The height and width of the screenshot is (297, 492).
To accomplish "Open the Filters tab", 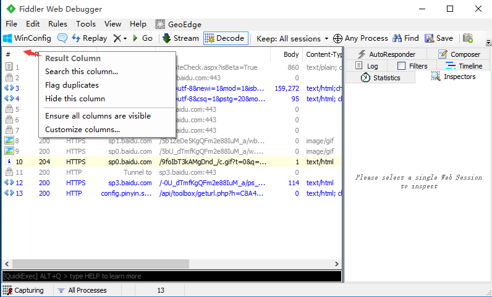I will tap(412, 66).
